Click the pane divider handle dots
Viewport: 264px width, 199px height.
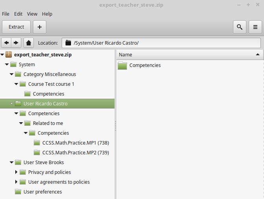click(115, 126)
